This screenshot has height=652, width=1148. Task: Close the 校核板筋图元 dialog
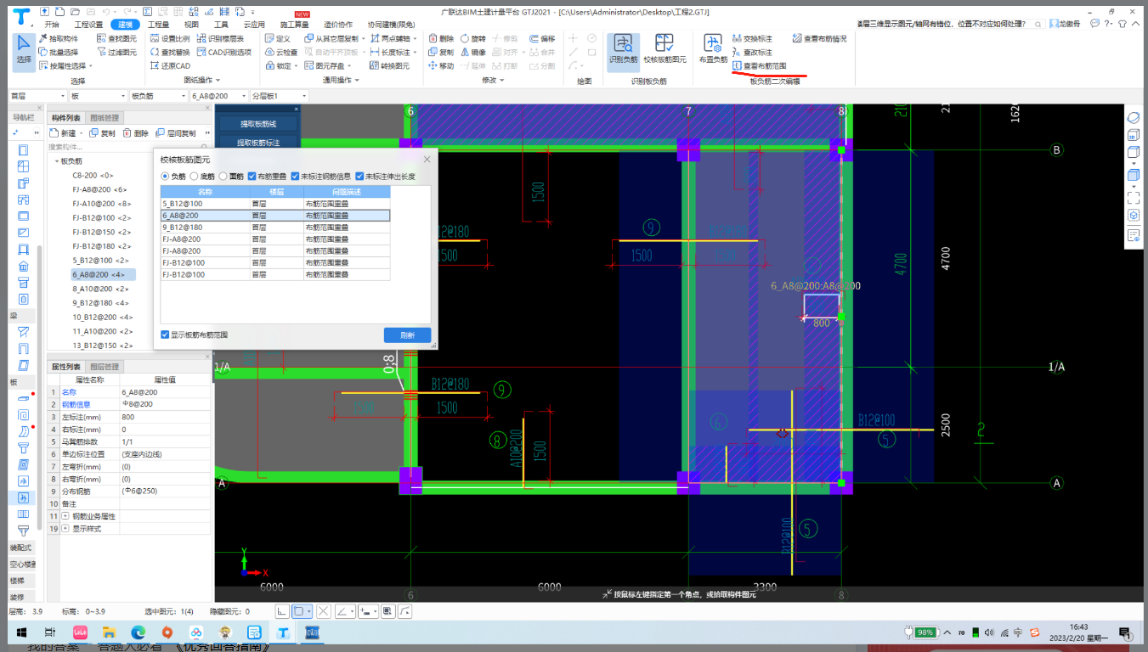pos(427,159)
